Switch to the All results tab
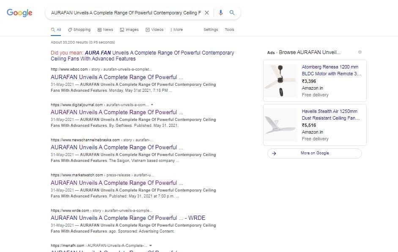The width and height of the screenshot is (398, 252). click(x=56, y=29)
